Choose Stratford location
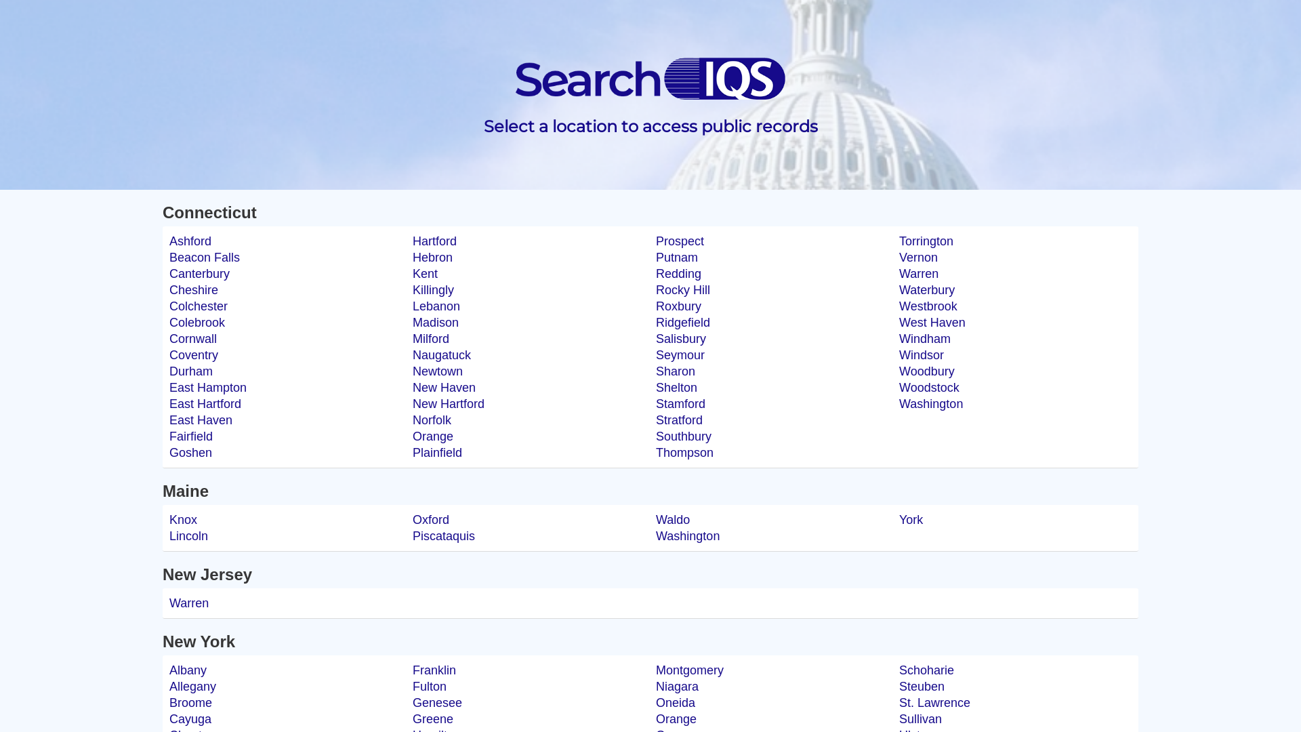Screen dimensions: 1301x732 (679, 420)
